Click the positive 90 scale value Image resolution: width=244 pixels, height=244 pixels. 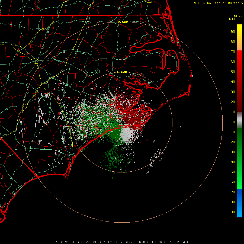233,32
